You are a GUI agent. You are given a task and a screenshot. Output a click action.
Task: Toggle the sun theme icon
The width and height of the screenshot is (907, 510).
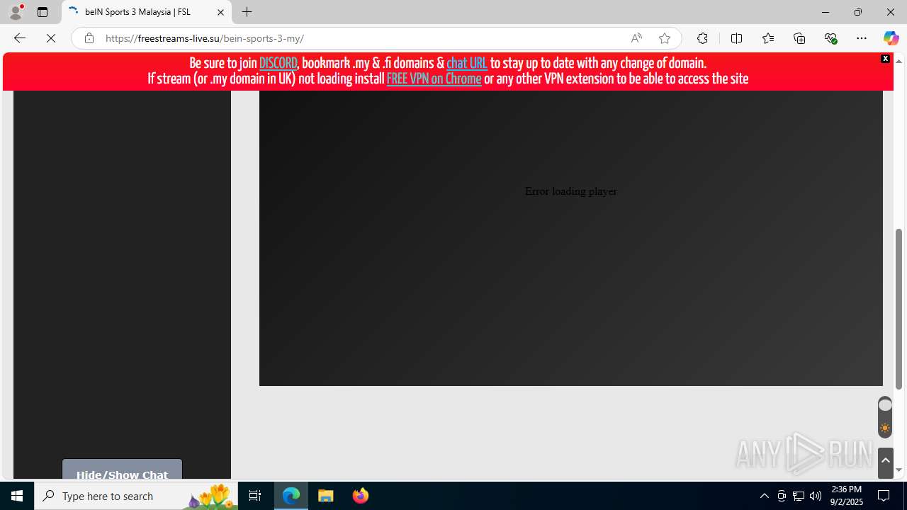point(885,429)
